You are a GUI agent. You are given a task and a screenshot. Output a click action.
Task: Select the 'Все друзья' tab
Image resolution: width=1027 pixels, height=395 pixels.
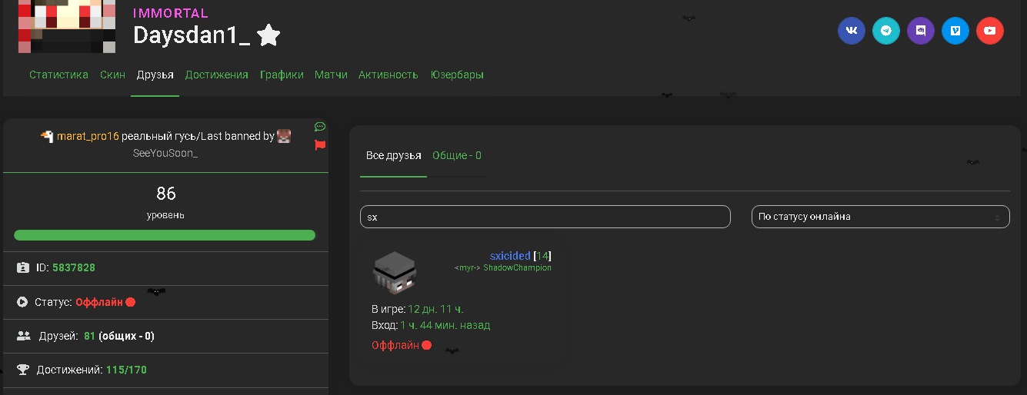pos(393,156)
